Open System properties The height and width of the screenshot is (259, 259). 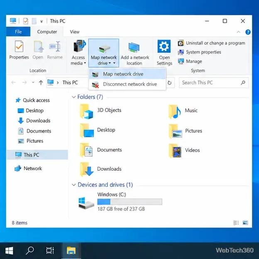[199, 52]
